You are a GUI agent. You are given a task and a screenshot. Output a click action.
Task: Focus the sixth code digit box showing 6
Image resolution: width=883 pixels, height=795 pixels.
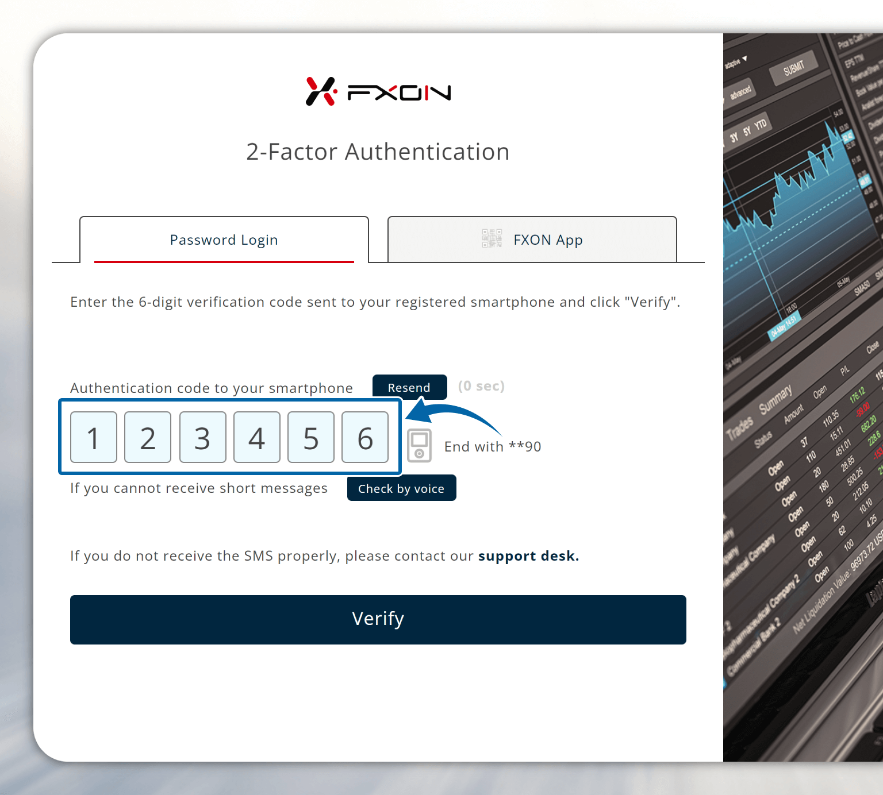pyautogui.click(x=365, y=437)
